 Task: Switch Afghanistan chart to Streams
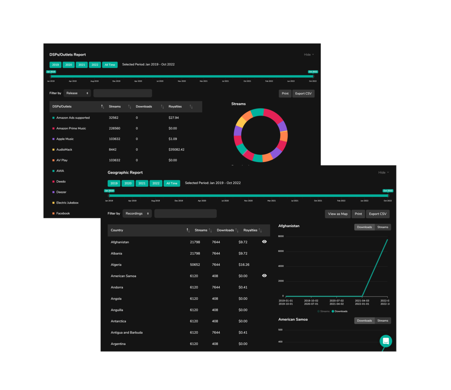(x=383, y=227)
